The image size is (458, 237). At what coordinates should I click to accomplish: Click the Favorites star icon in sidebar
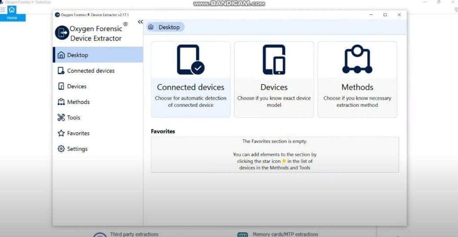(x=61, y=133)
